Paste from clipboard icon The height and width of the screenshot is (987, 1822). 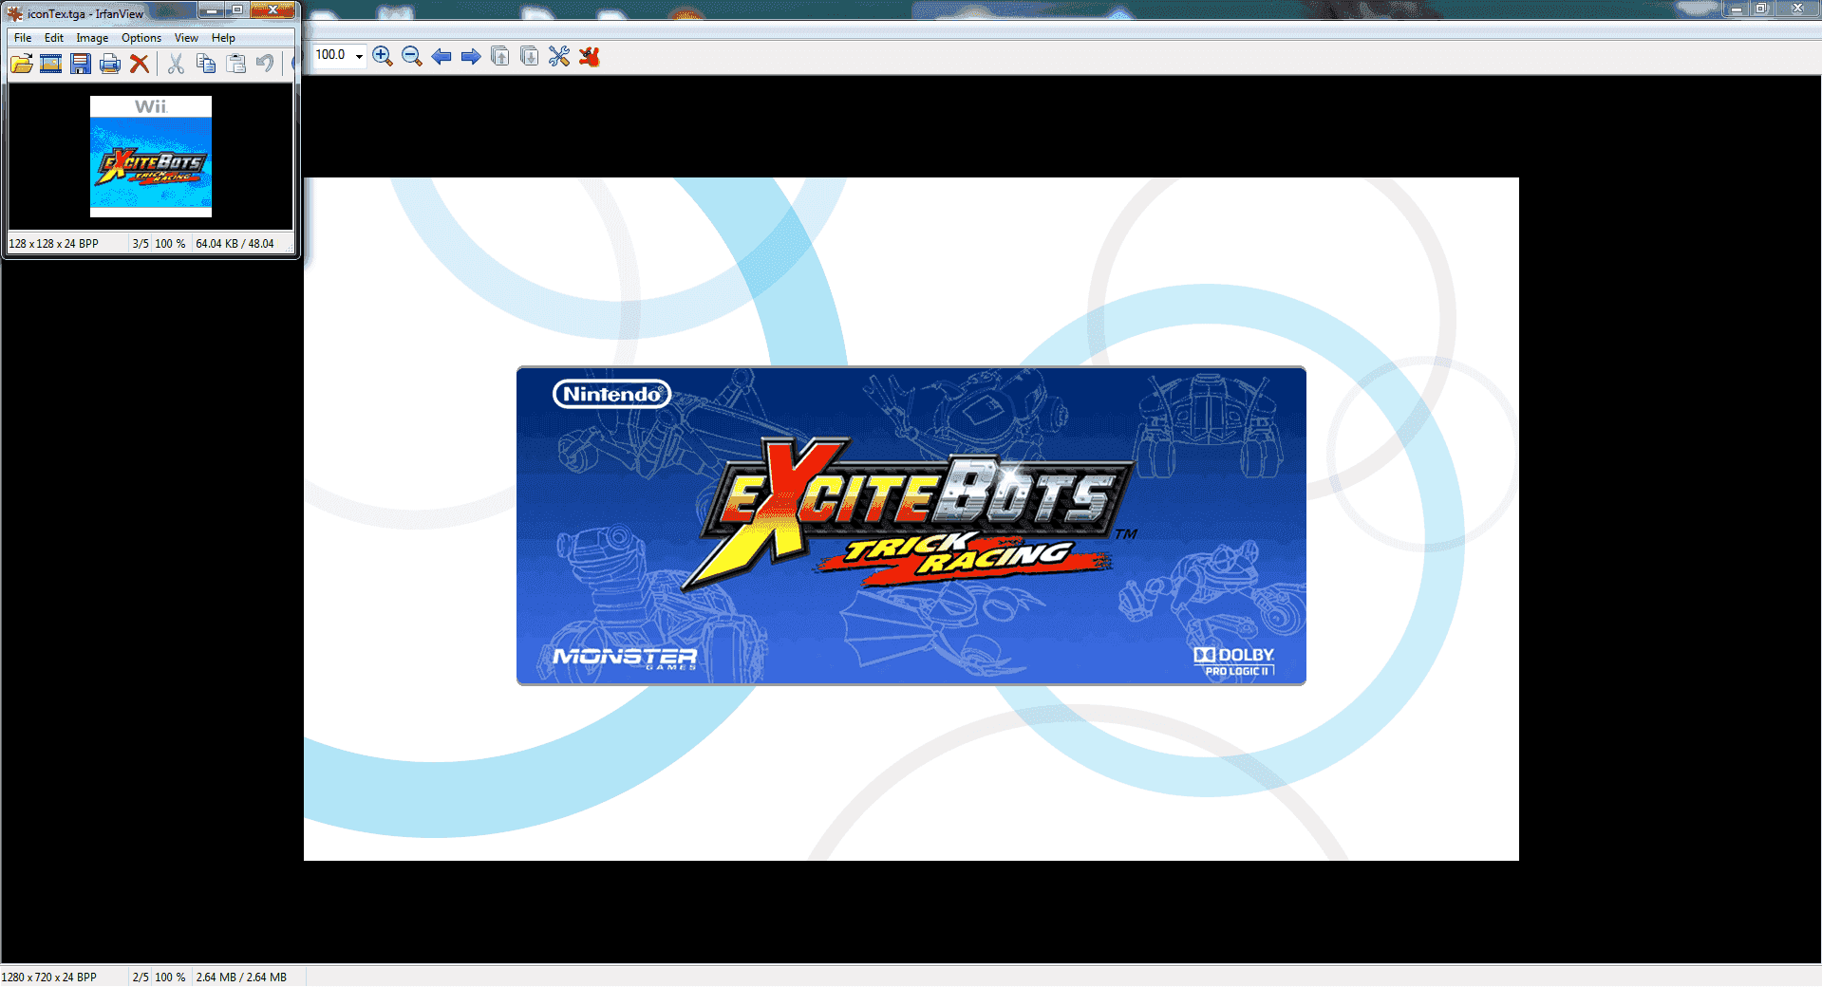coord(236,64)
